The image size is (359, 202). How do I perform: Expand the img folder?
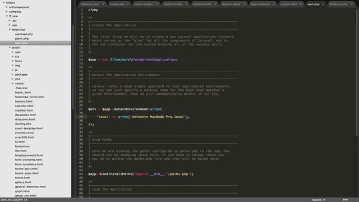[x=12, y=66]
